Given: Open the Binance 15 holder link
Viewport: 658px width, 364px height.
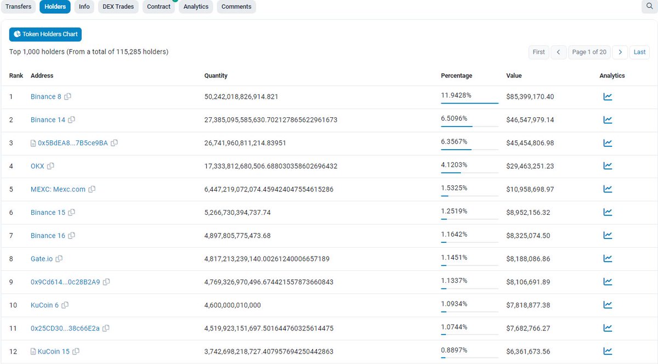Looking at the screenshot, I should click(48, 212).
